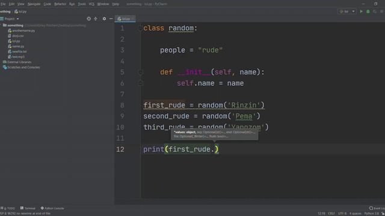385x216 pixels.
Task: Click the cursor position 12:18 in status bar
Action: point(321,214)
